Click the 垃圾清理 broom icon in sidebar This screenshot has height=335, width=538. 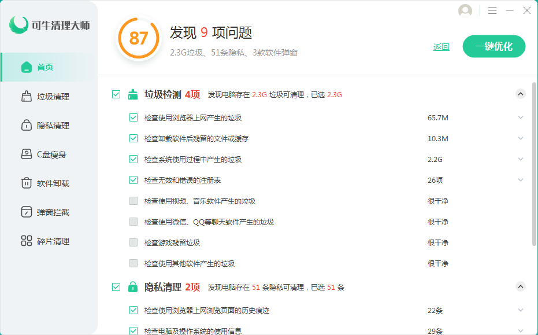[x=26, y=97]
